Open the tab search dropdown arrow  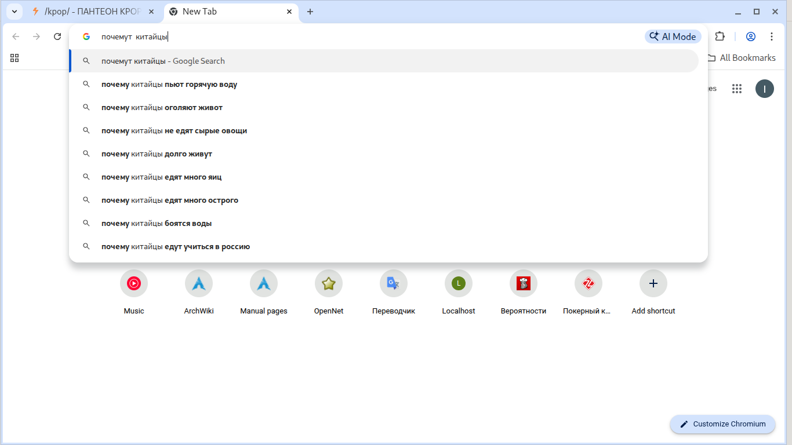point(14,12)
